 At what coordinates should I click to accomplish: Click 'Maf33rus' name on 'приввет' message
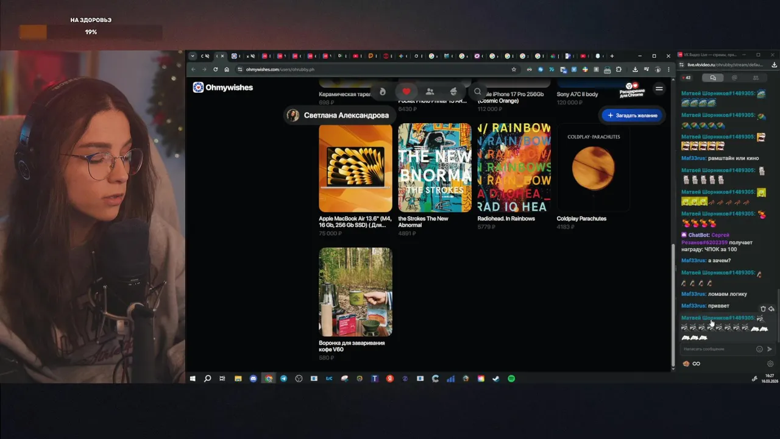[693, 306]
